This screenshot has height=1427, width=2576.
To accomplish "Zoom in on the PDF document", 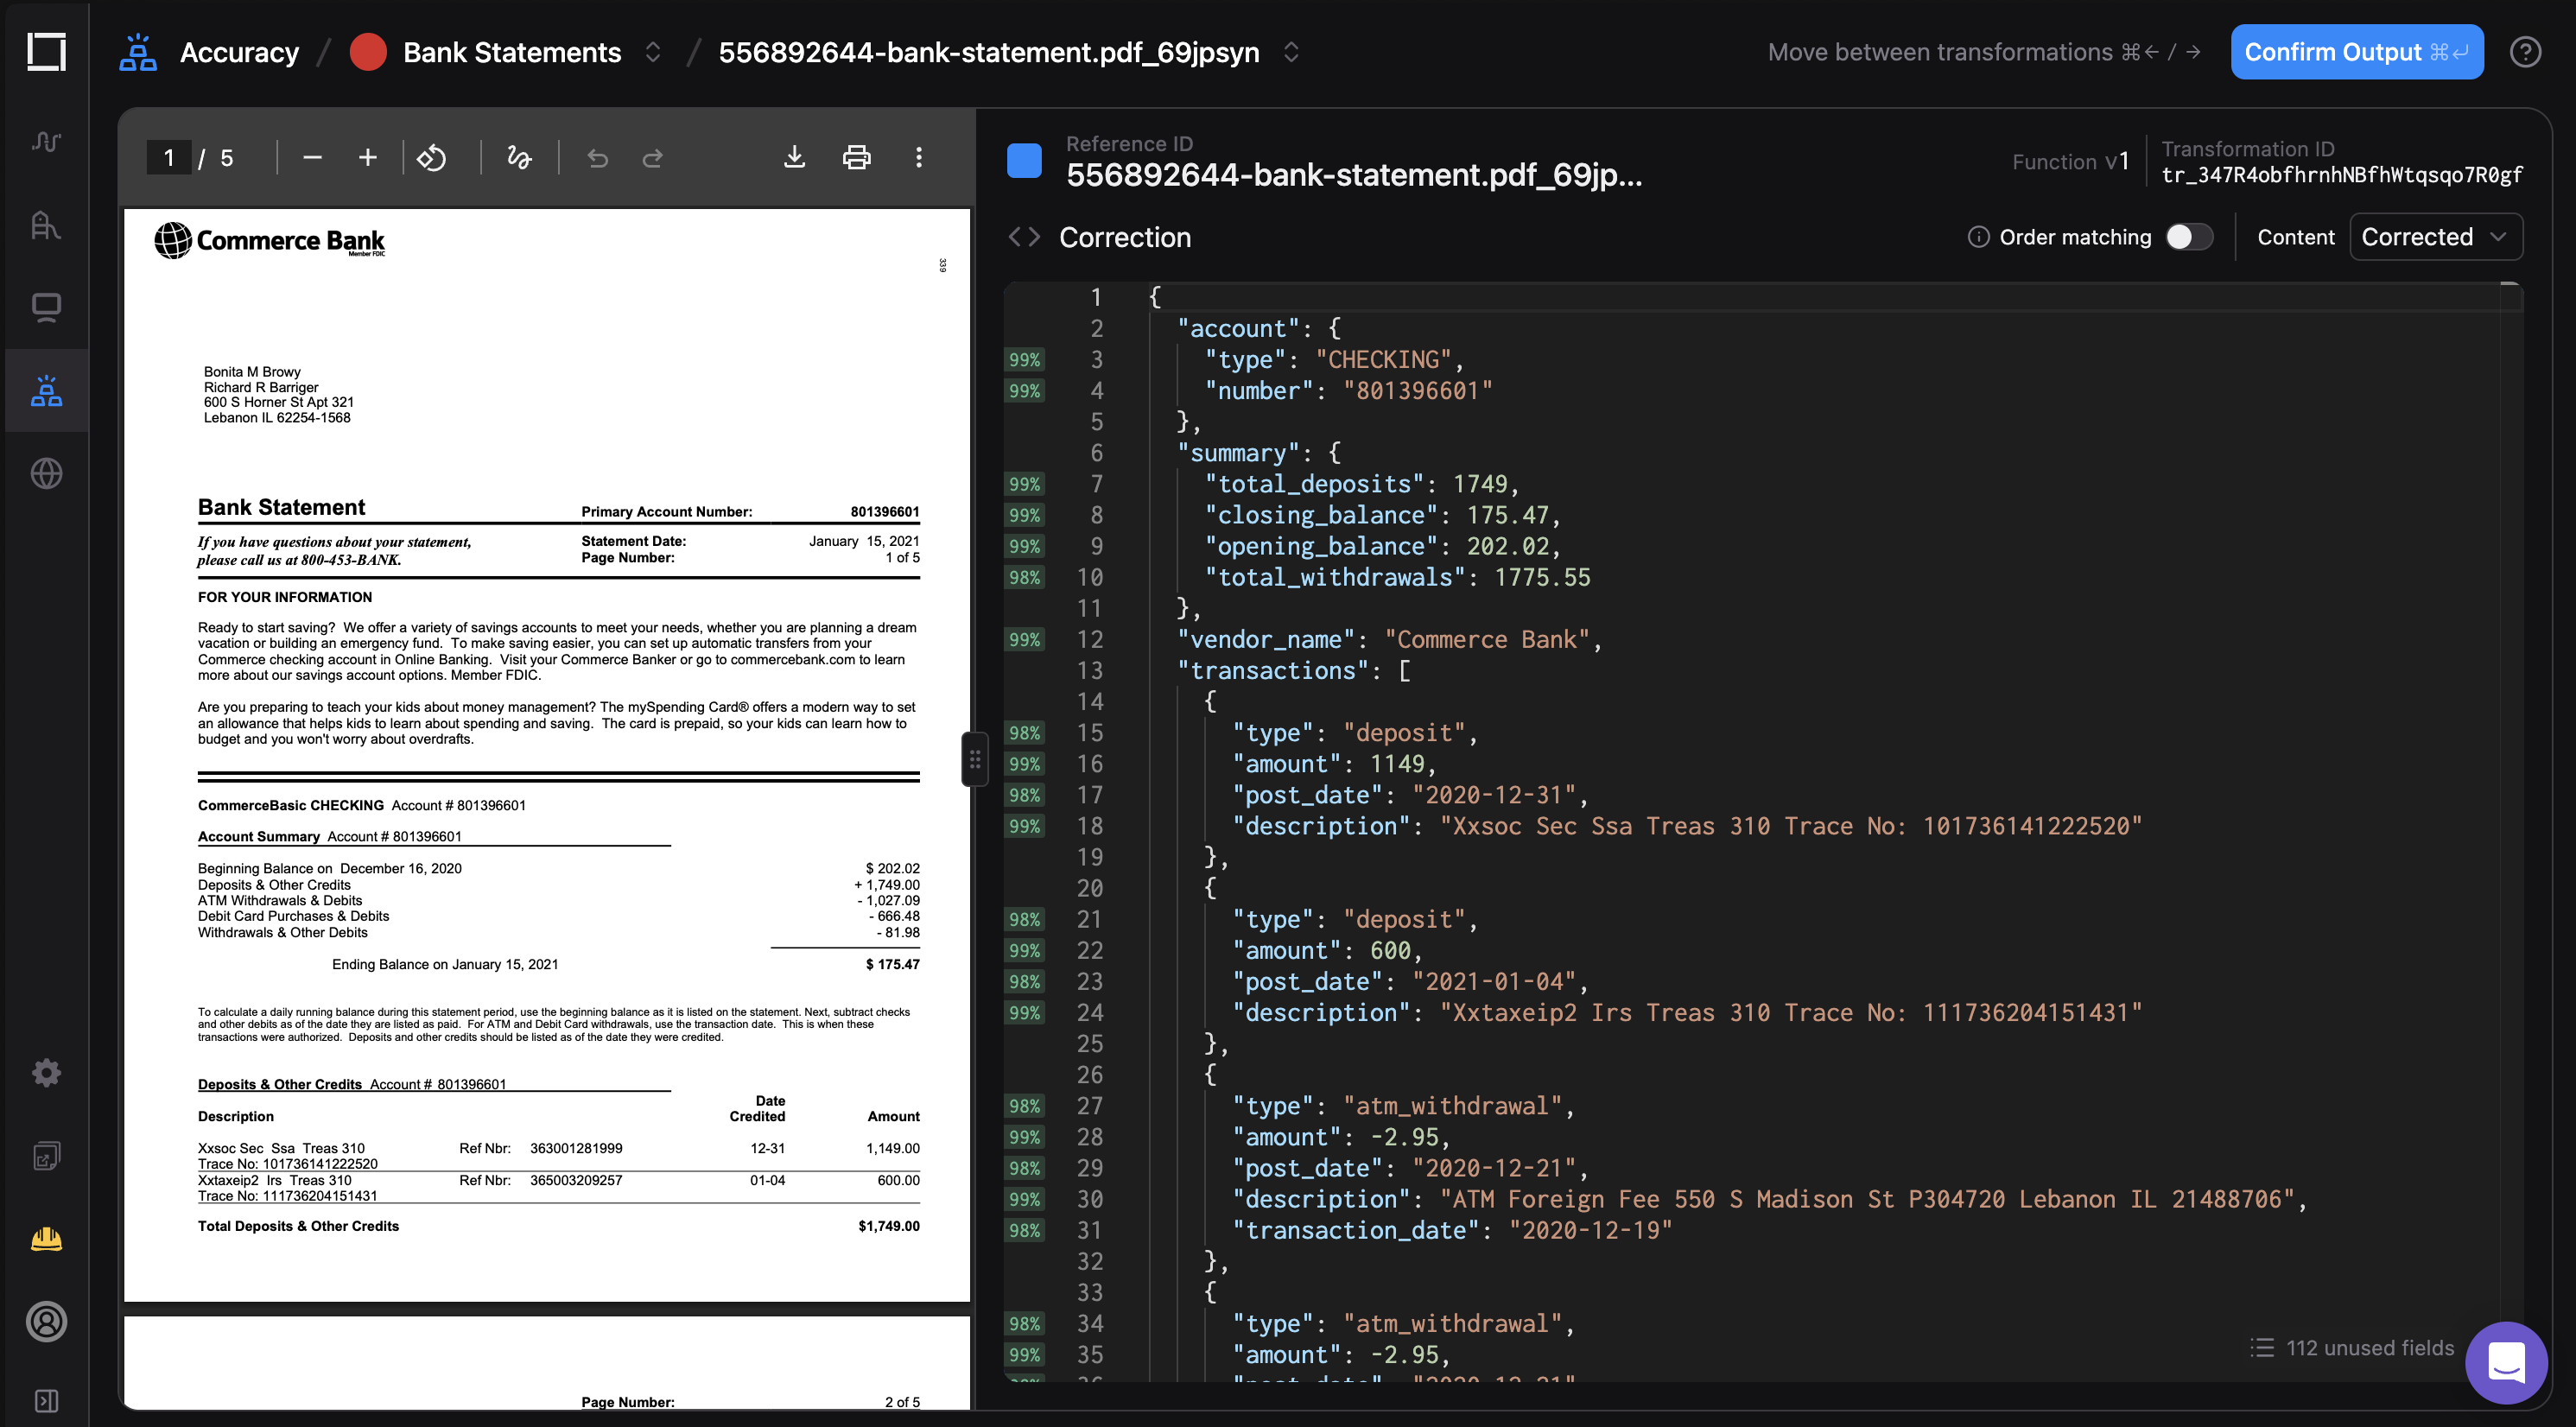I will click(367, 157).
